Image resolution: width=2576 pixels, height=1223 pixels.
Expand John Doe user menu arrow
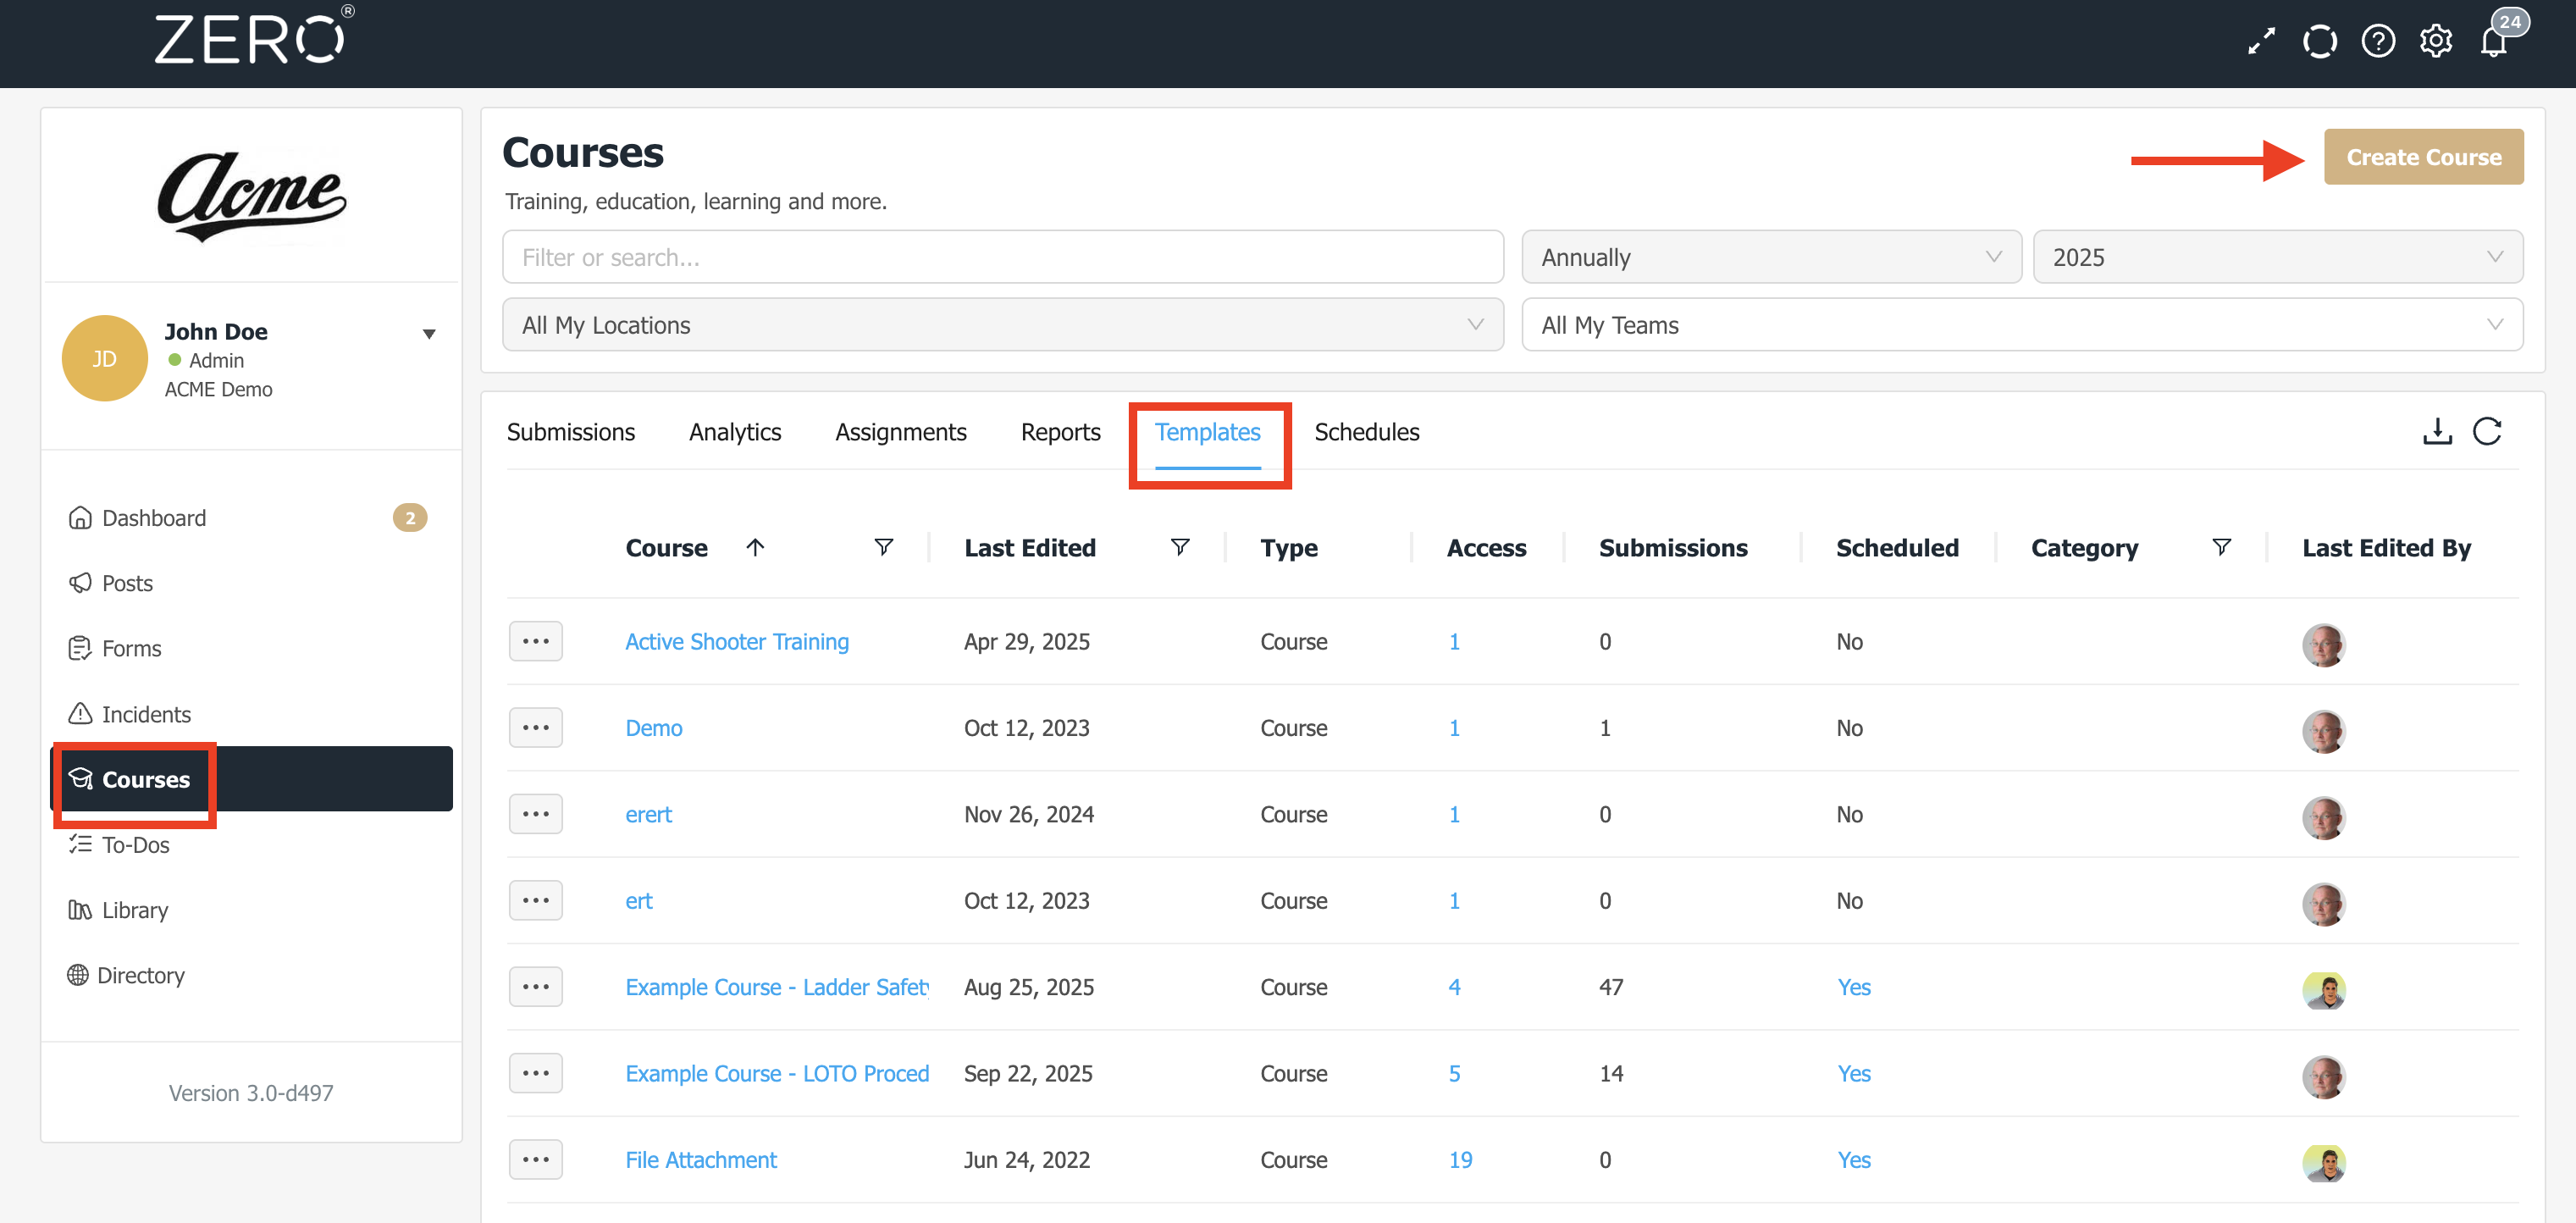(x=429, y=334)
